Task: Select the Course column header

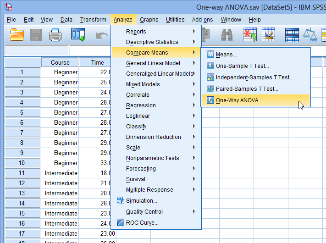Action: click(60, 62)
